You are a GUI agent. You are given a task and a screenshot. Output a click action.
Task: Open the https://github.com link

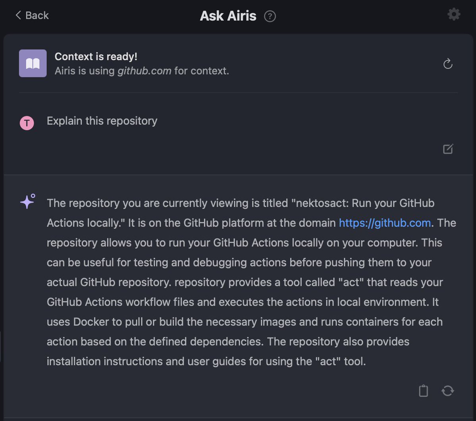pyautogui.click(x=385, y=223)
